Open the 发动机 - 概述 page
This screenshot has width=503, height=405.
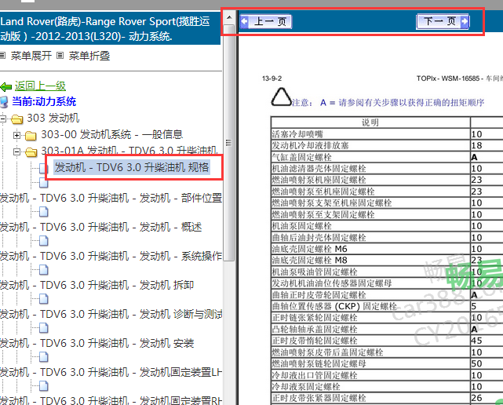101,227
